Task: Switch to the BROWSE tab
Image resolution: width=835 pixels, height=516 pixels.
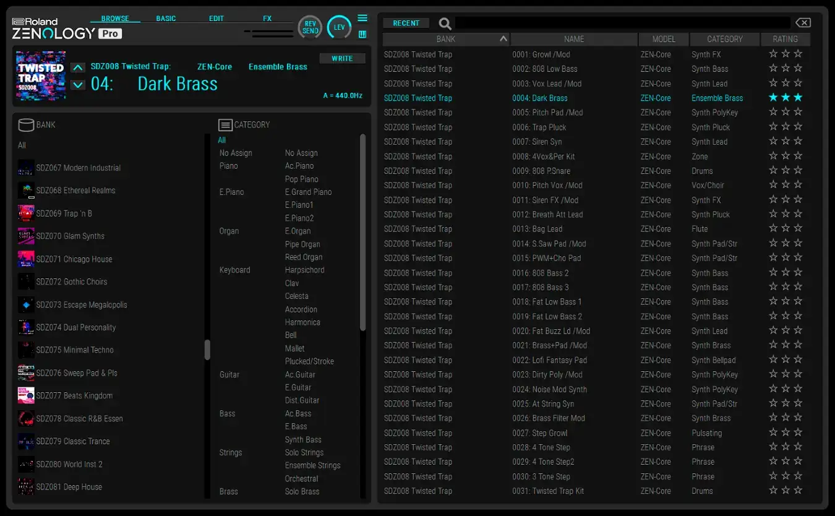Action: (x=115, y=19)
